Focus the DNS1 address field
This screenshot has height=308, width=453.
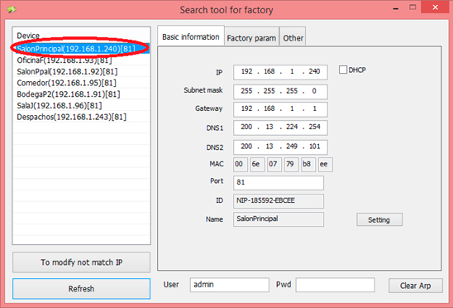[280, 128]
